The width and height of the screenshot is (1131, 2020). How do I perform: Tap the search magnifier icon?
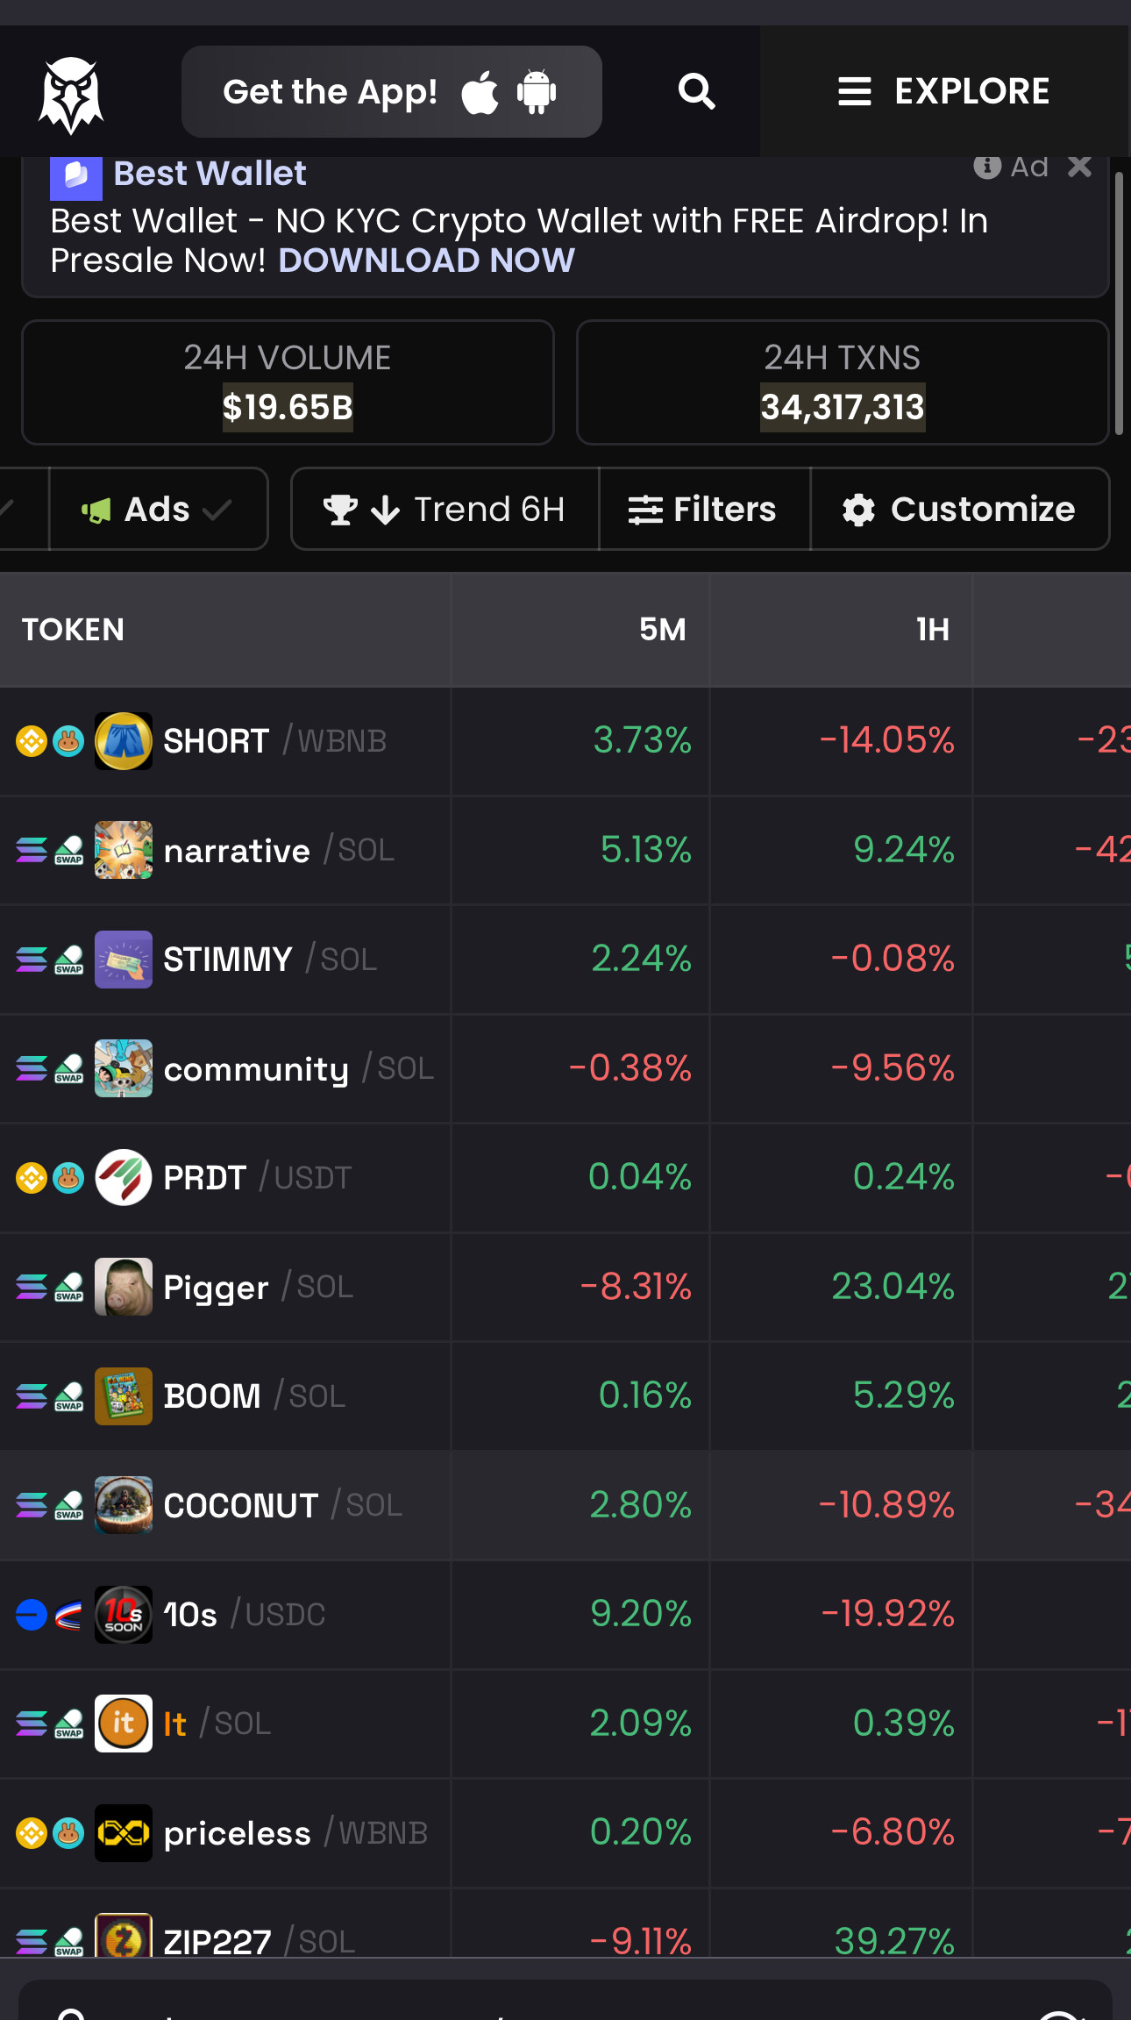696,91
